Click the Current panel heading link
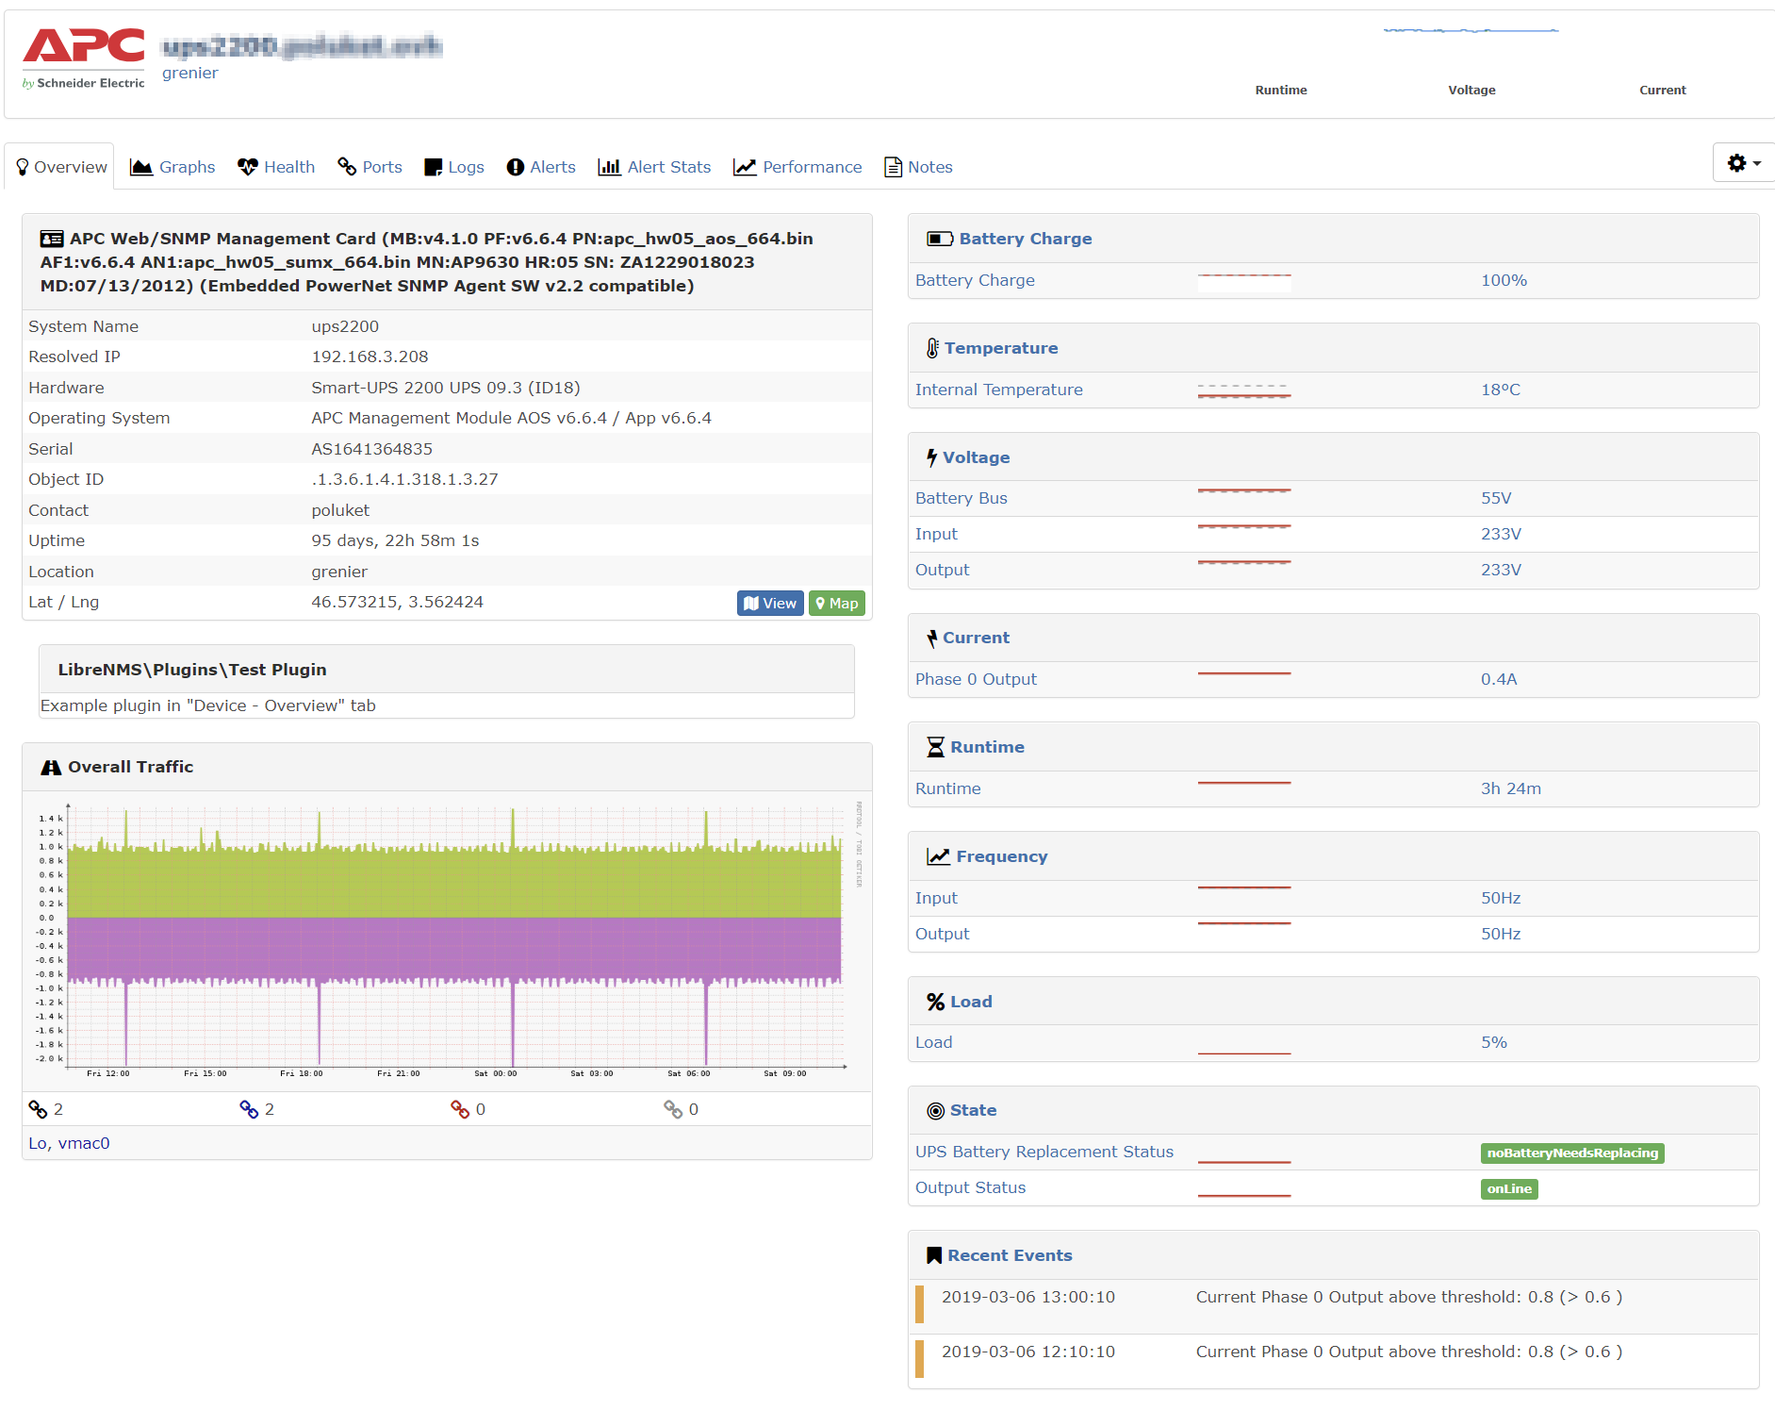Screen dimensions: 1775x1410 coord(976,638)
